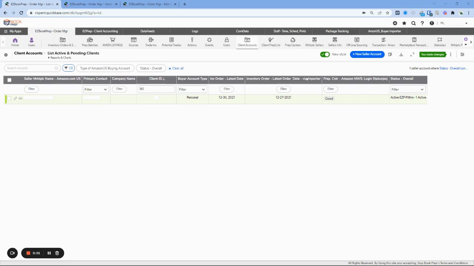
Task: Toggle the New style switch
Action: 325,54
